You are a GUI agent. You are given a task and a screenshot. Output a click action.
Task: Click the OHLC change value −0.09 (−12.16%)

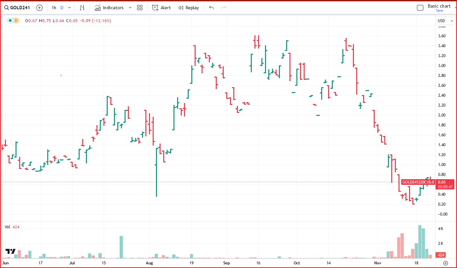coord(96,20)
